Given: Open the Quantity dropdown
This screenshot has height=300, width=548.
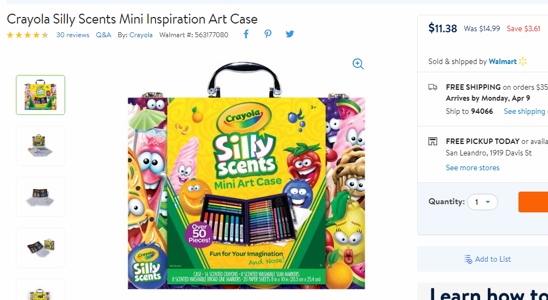Looking at the screenshot, I should [x=482, y=202].
